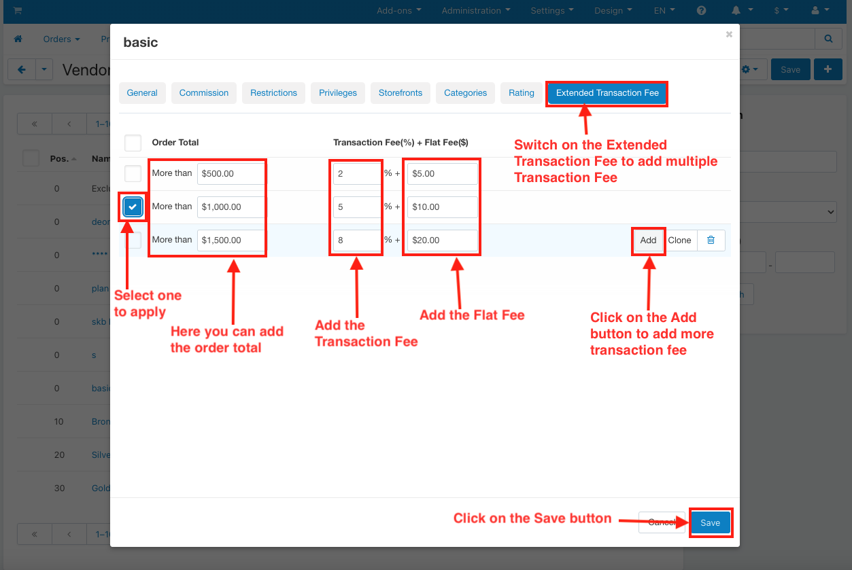Click the search magnifier icon
Image resolution: width=852 pixels, height=570 pixels.
click(828, 39)
